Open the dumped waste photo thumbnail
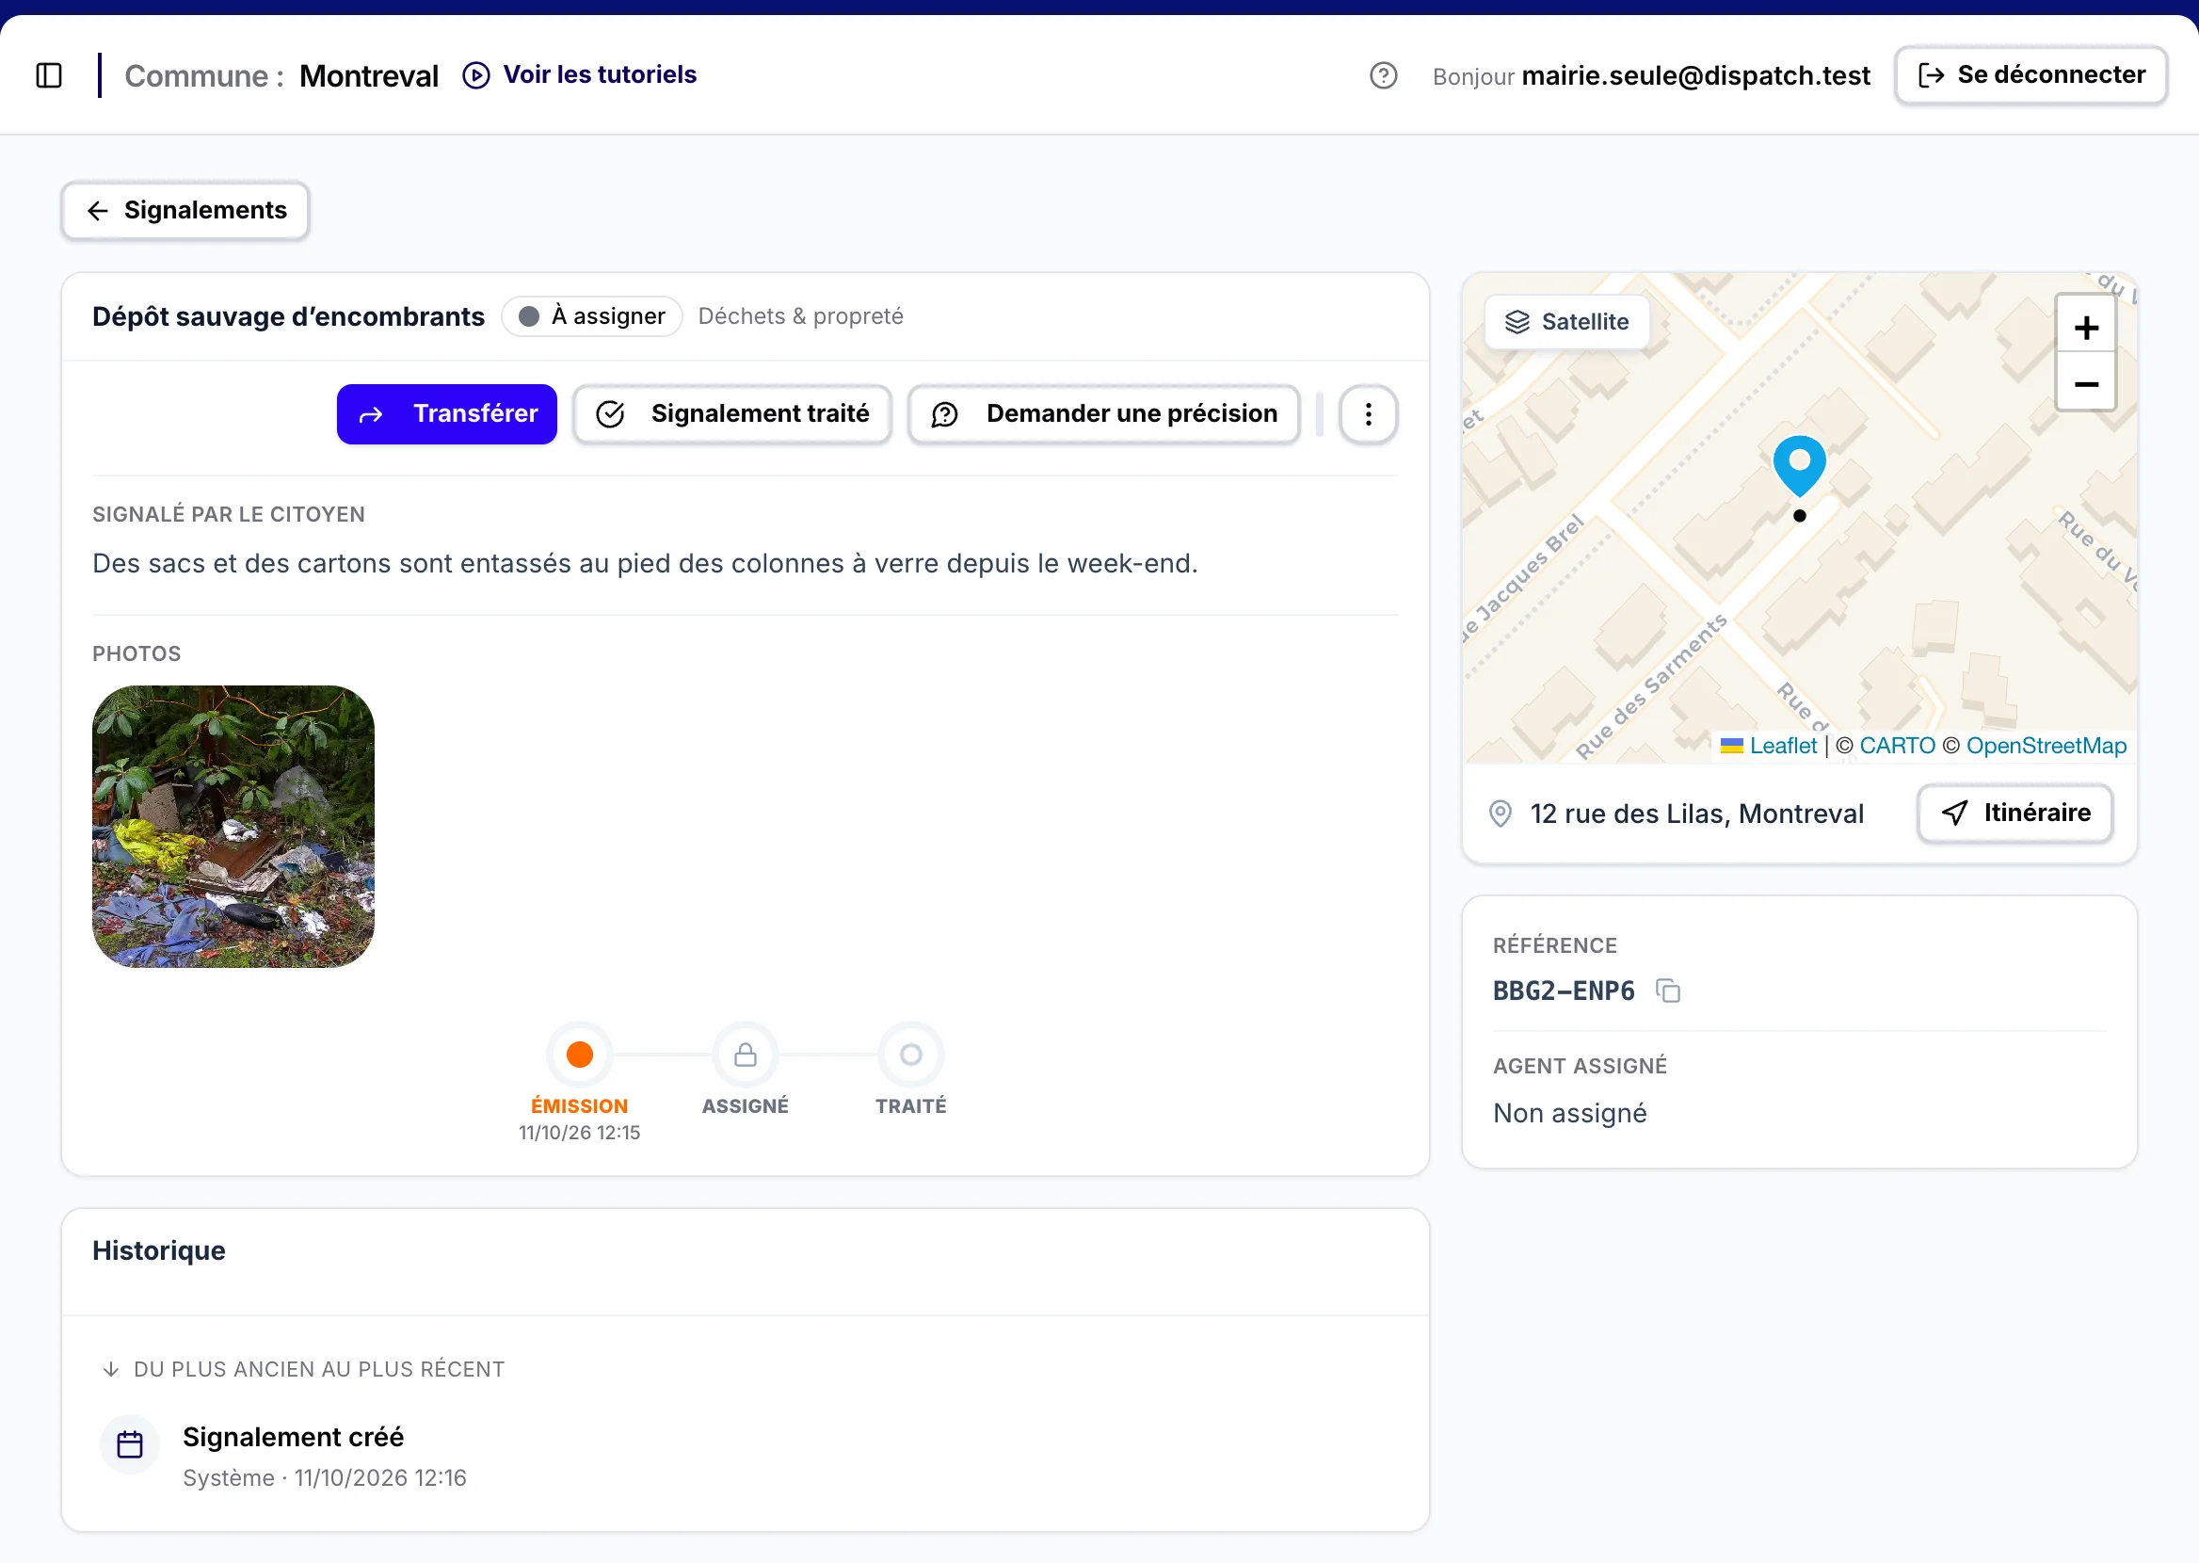 [x=233, y=826]
